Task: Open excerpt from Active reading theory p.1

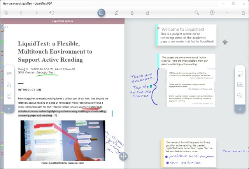Action: point(191,75)
